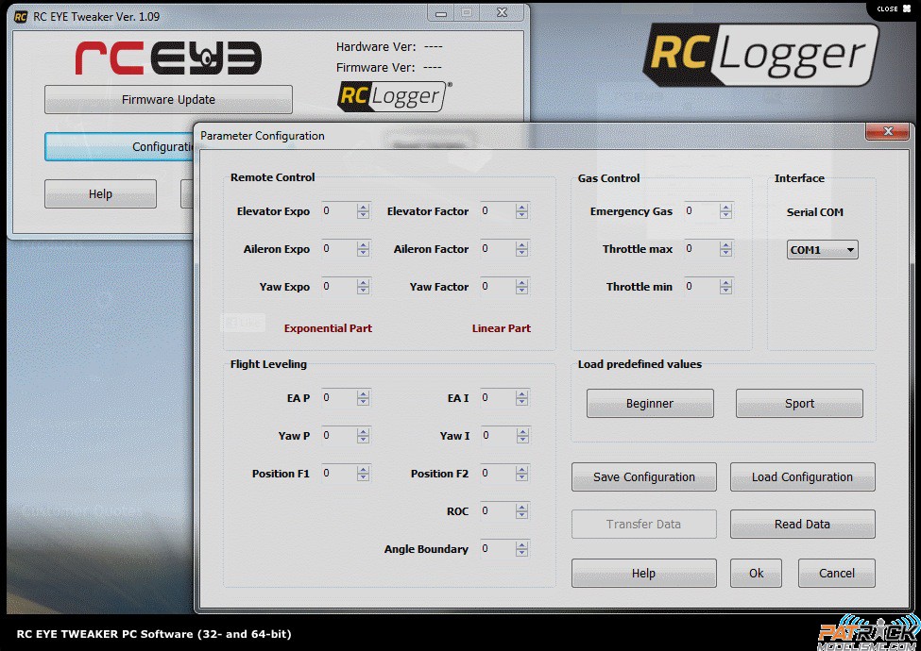This screenshot has width=921, height=651.
Task: Click the Read Data button
Action: 802,524
